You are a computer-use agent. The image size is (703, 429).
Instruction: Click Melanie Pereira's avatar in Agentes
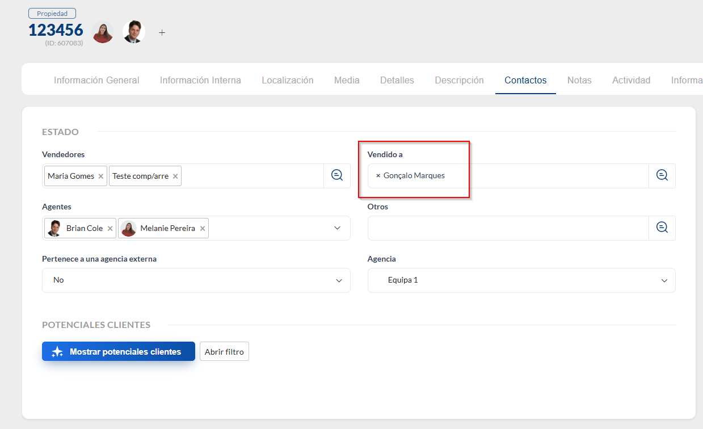tap(129, 228)
